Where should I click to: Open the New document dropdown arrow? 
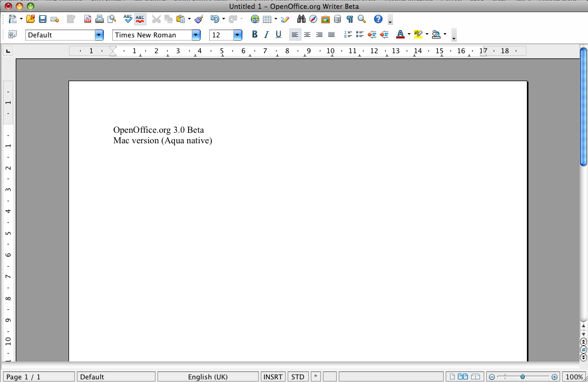tap(21, 19)
